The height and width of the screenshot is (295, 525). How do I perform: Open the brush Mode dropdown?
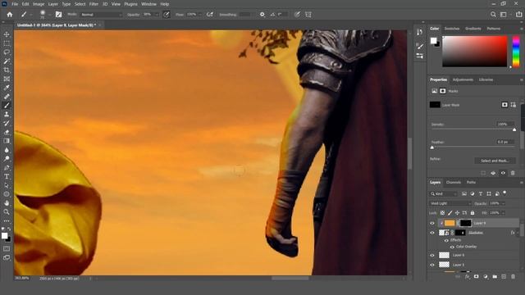(101, 15)
